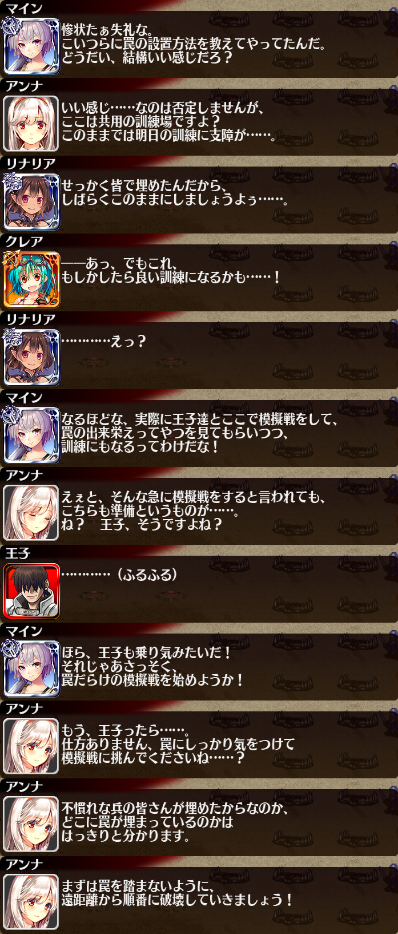This screenshot has width=398, height=934.
Task: Select Mine's portrait next to the なるほどな line
Action: 31,435
